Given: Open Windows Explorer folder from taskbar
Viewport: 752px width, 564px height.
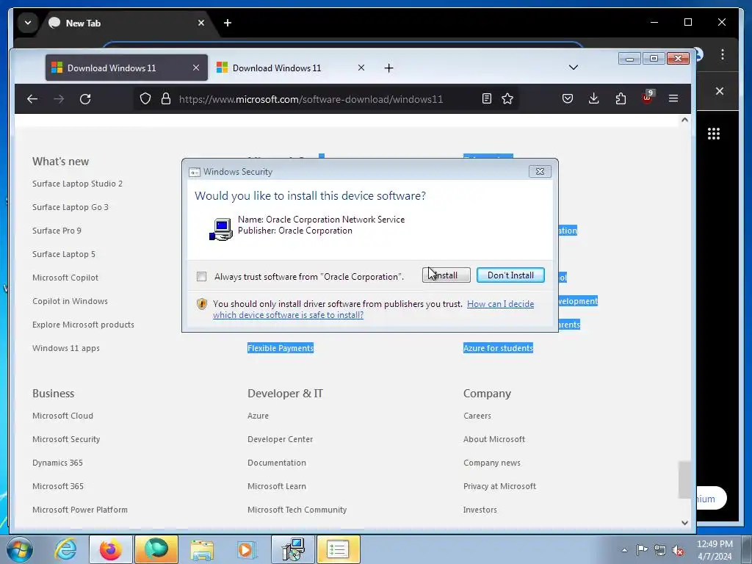Looking at the screenshot, I should point(202,549).
